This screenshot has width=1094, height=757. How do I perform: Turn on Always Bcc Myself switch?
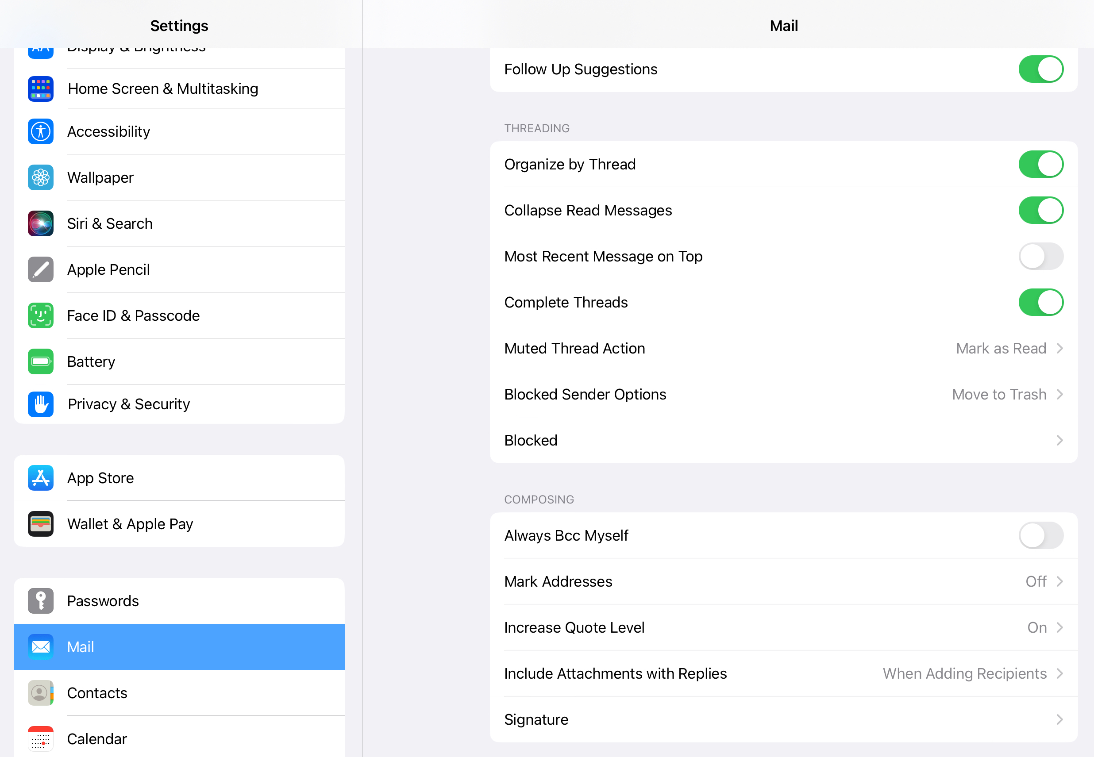[x=1040, y=535]
